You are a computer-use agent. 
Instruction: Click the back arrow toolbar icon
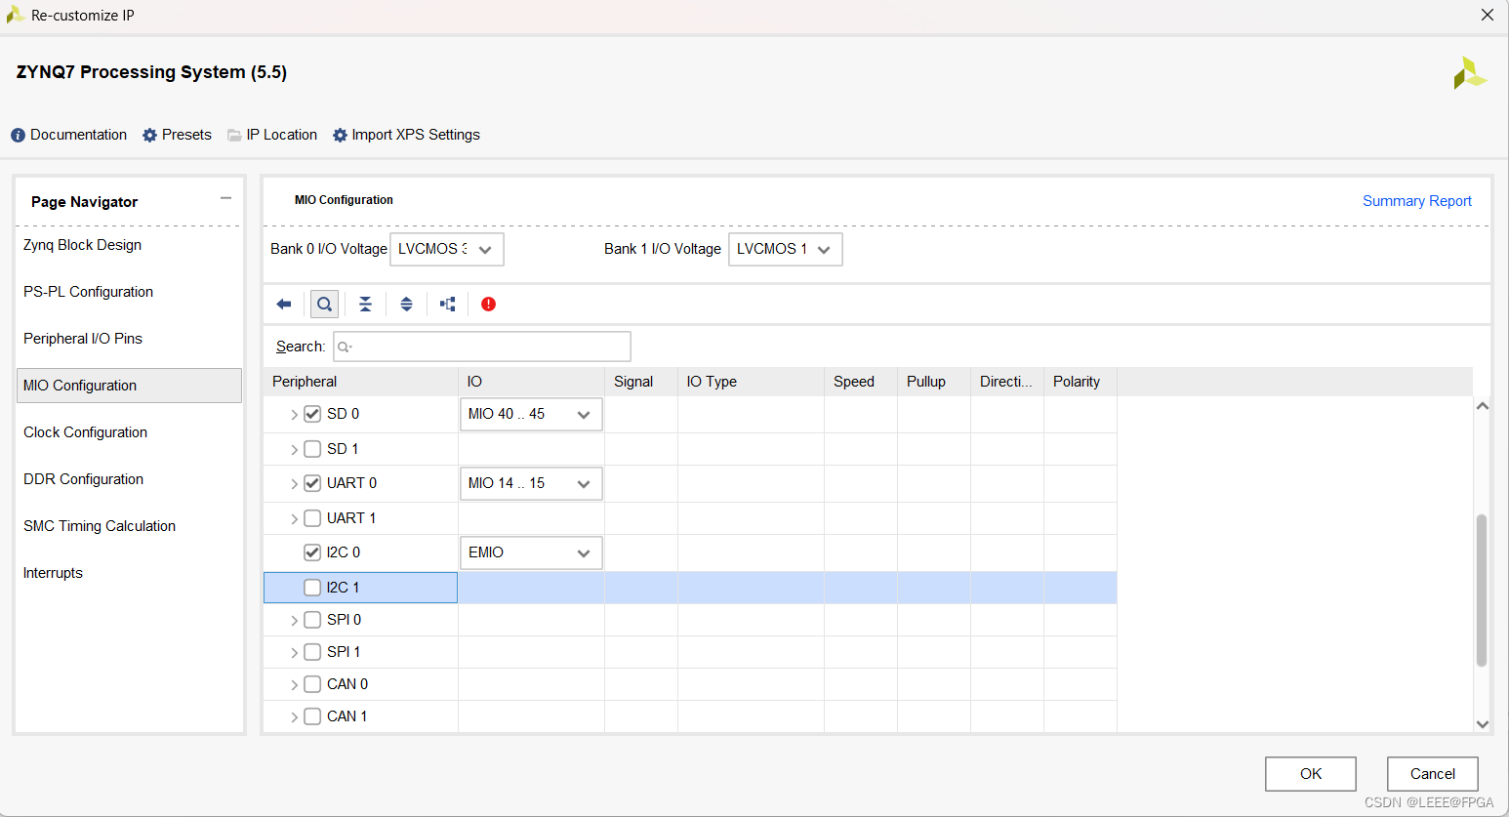(x=284, y=305)
